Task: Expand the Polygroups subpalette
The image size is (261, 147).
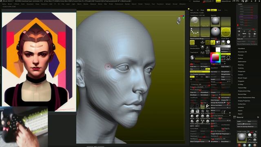Action: coord(242,71)
